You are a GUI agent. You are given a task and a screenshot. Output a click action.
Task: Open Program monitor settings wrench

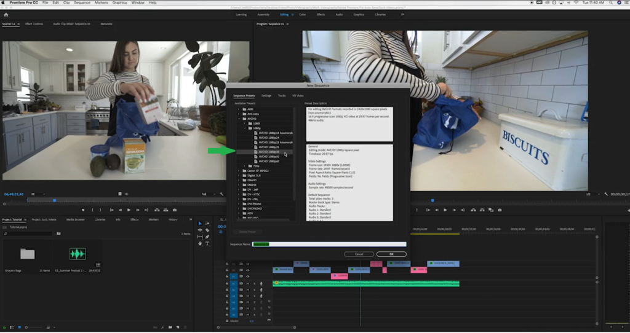[x=606, y=194]
